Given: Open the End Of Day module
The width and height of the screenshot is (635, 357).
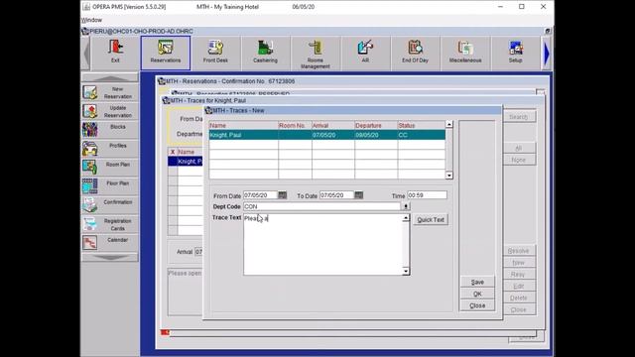Looking at the screenshot, I should click(415, 53).
